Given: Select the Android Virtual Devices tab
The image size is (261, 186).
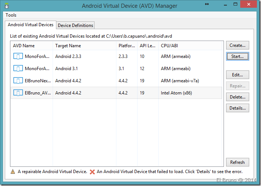Looking at the screenshot, I should tap(31, 25).
